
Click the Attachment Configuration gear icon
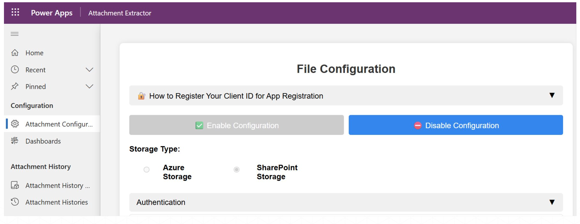pyautogui.click(x=15, y=124)
